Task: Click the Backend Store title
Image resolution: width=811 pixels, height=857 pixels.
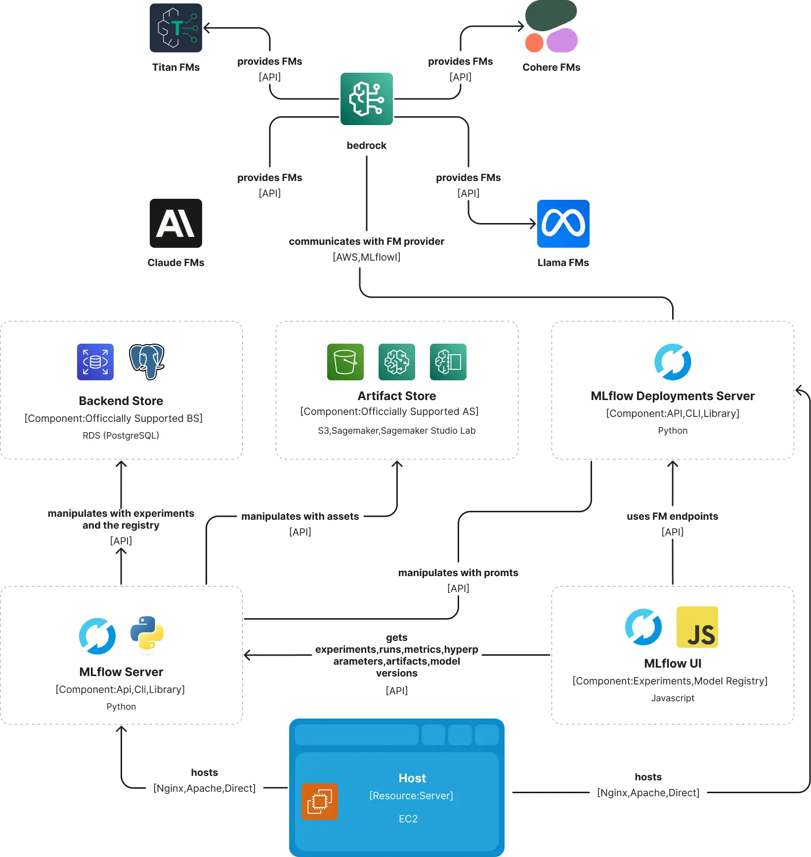Action: click(x=121, y=401)
